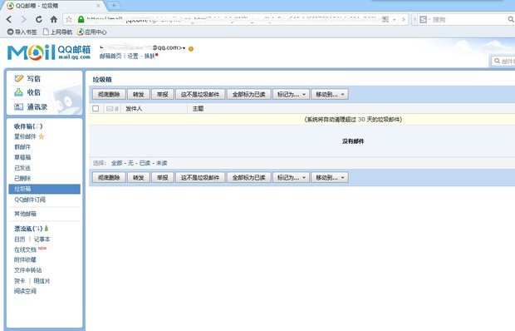Reload the current page

tap(39, 19)
